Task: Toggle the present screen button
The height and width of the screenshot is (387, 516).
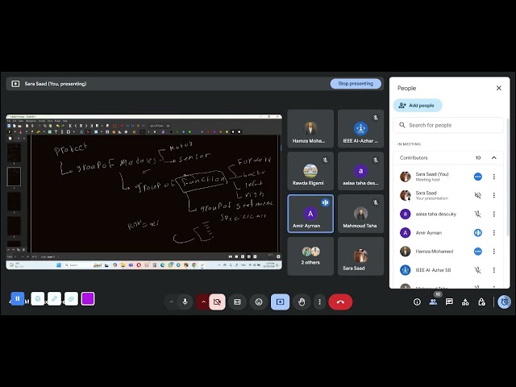Action: [280, 302]
